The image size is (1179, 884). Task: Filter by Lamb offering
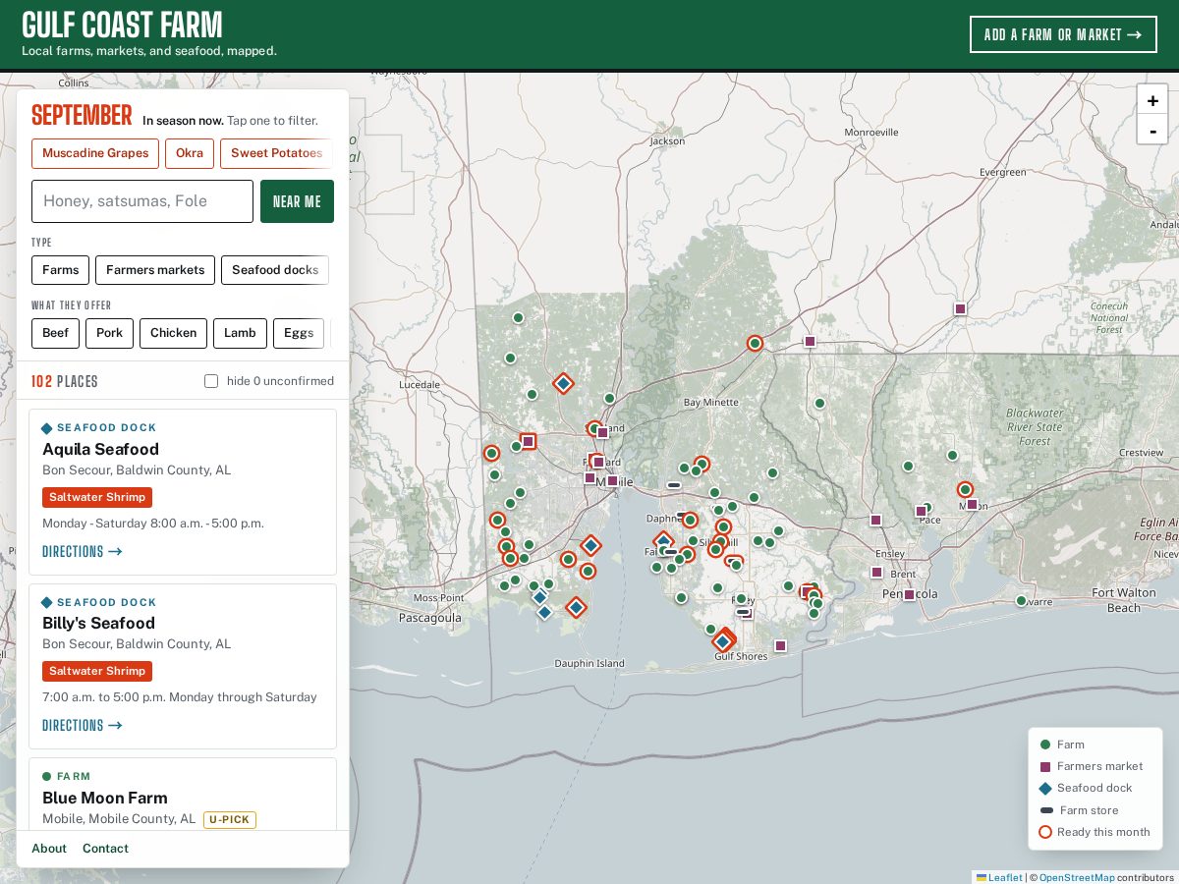[240, 333]
